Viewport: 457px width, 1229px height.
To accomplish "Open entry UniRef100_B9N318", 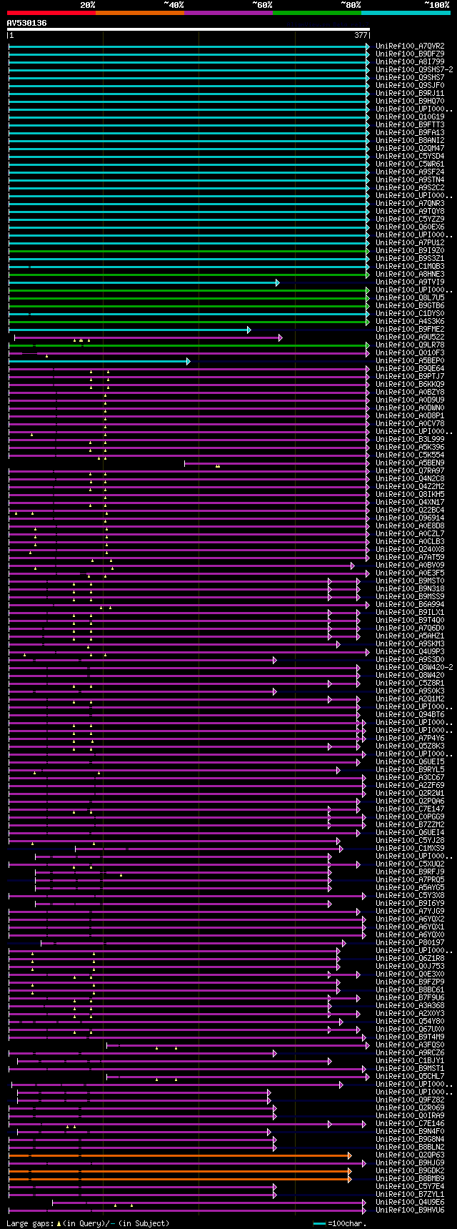I will pos(410,588).
